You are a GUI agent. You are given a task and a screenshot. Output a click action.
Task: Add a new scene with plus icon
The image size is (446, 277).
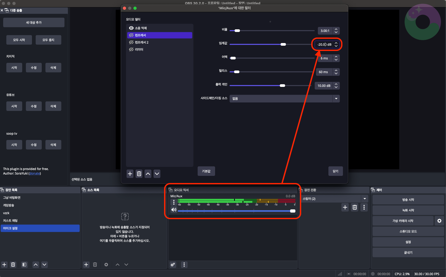tap(4, 265)
